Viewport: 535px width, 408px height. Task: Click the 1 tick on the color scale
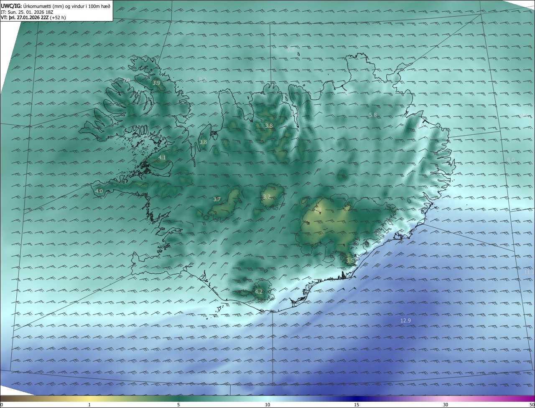pos(89,405)
